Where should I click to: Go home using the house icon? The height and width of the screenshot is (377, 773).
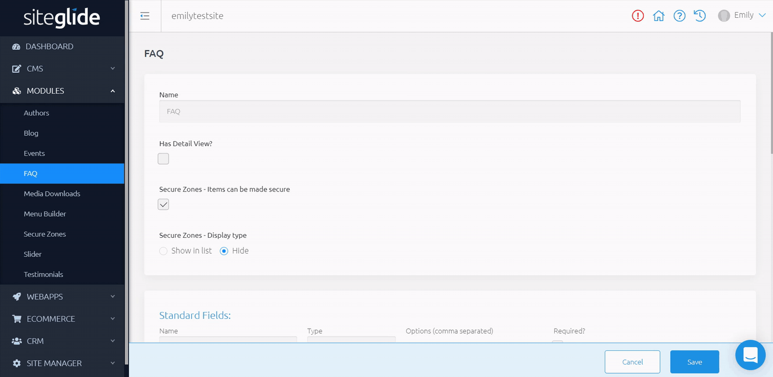coord(659,16)
